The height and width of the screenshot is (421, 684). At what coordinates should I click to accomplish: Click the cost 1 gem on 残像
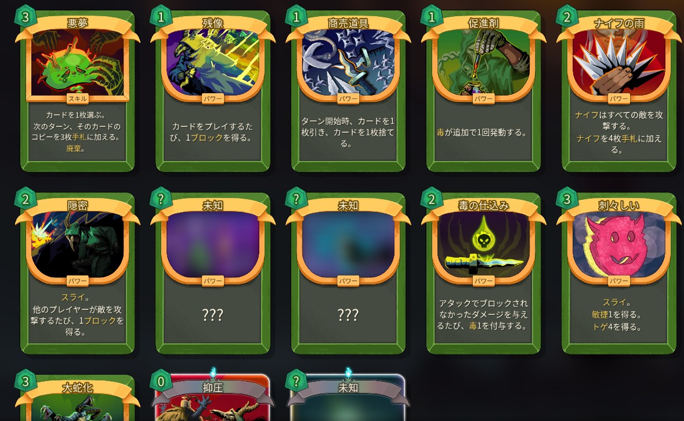161,17
